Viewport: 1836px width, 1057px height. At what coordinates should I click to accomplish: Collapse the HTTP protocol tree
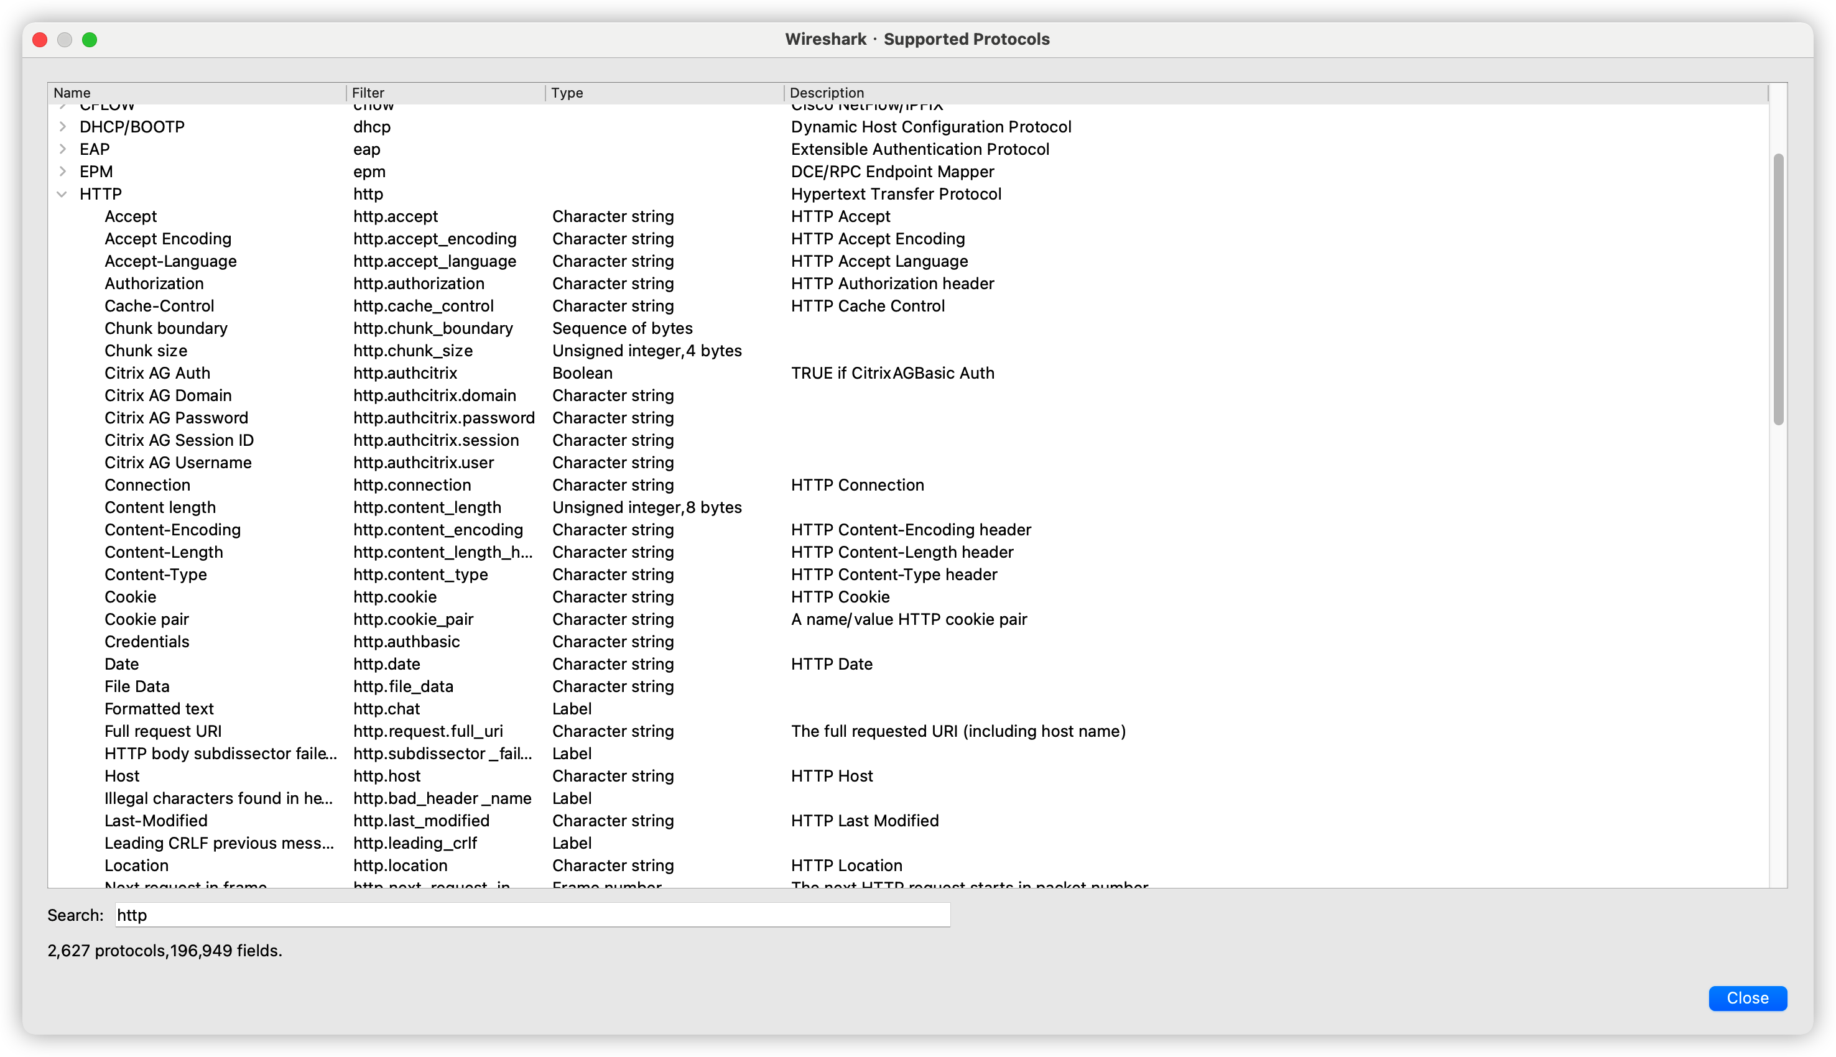(x=62, y=195)
